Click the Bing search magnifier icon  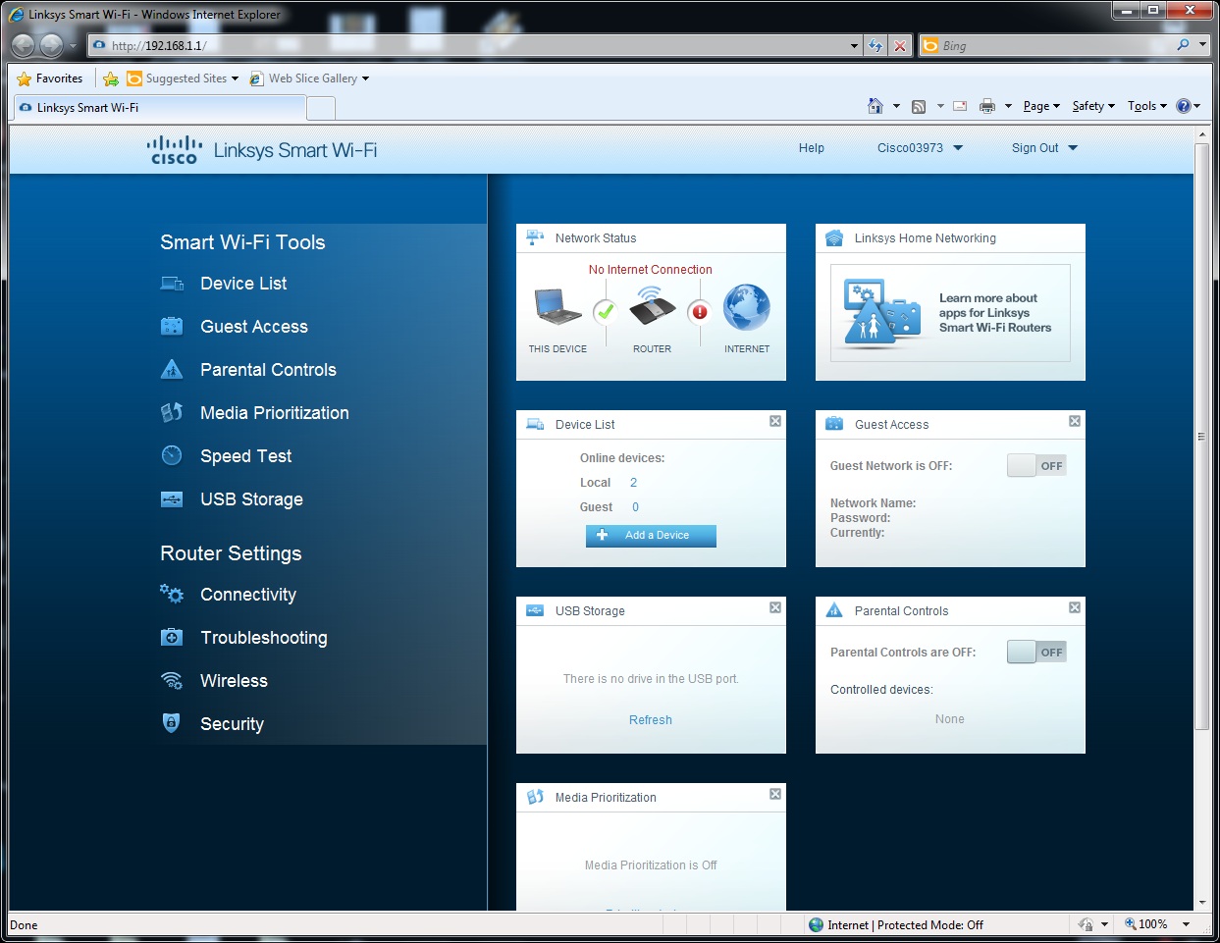[x=1183, y=45]
